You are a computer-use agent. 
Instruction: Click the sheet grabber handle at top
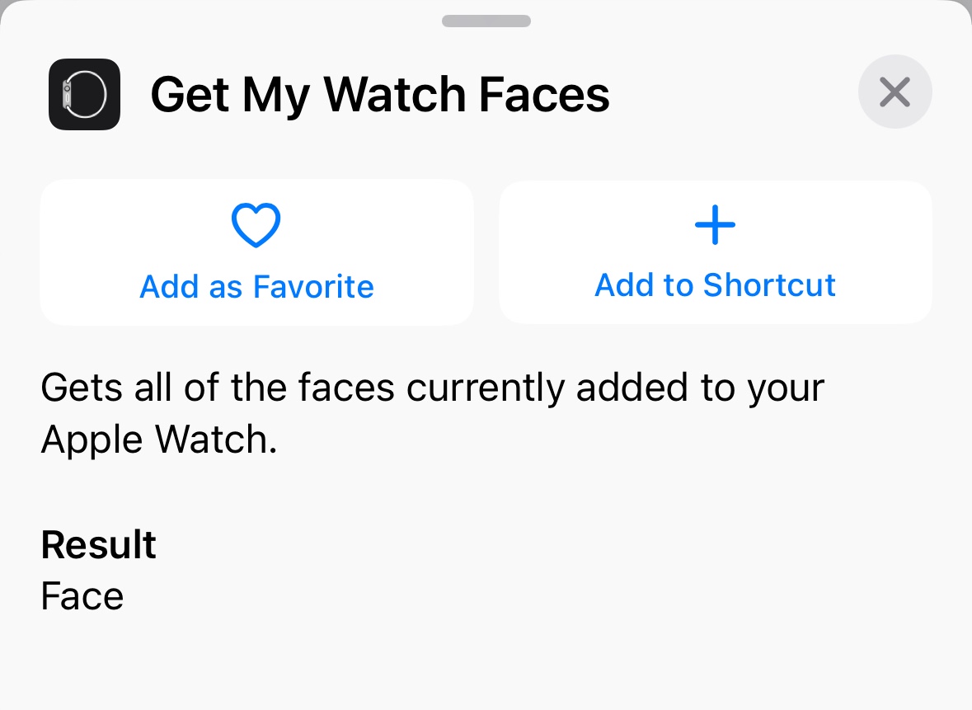pos(486,21)
